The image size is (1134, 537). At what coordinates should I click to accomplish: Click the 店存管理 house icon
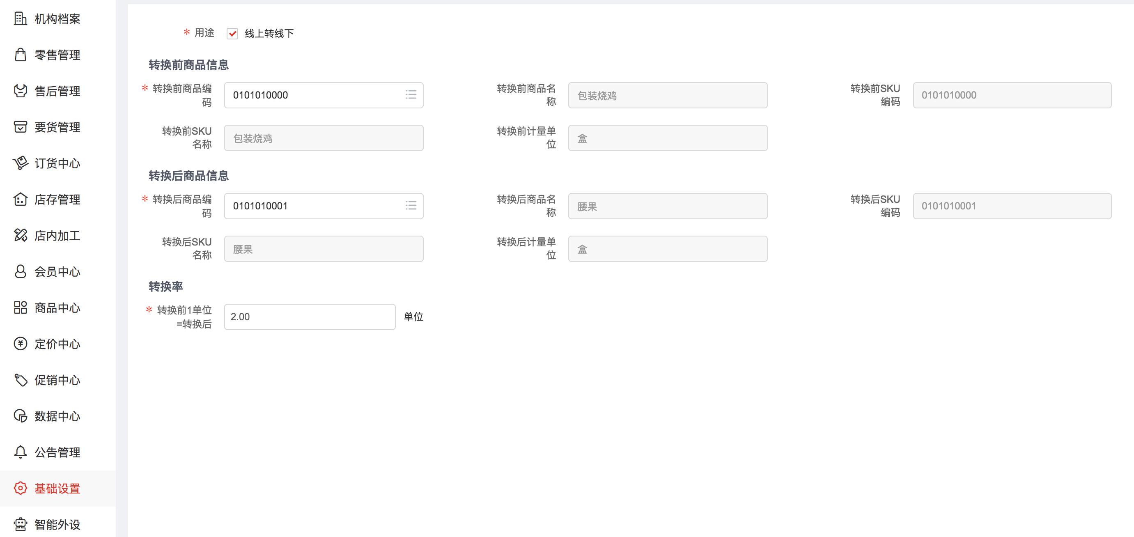coord(20,199)
